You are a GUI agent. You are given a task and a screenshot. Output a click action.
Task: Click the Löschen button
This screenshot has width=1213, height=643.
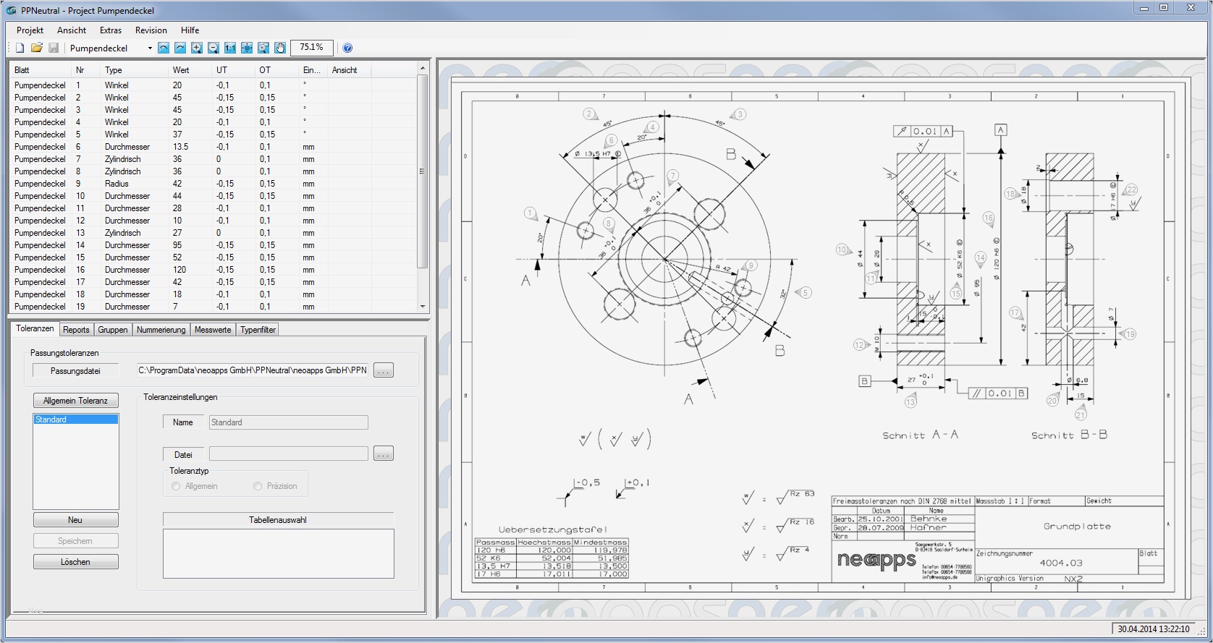click(75, 562)
